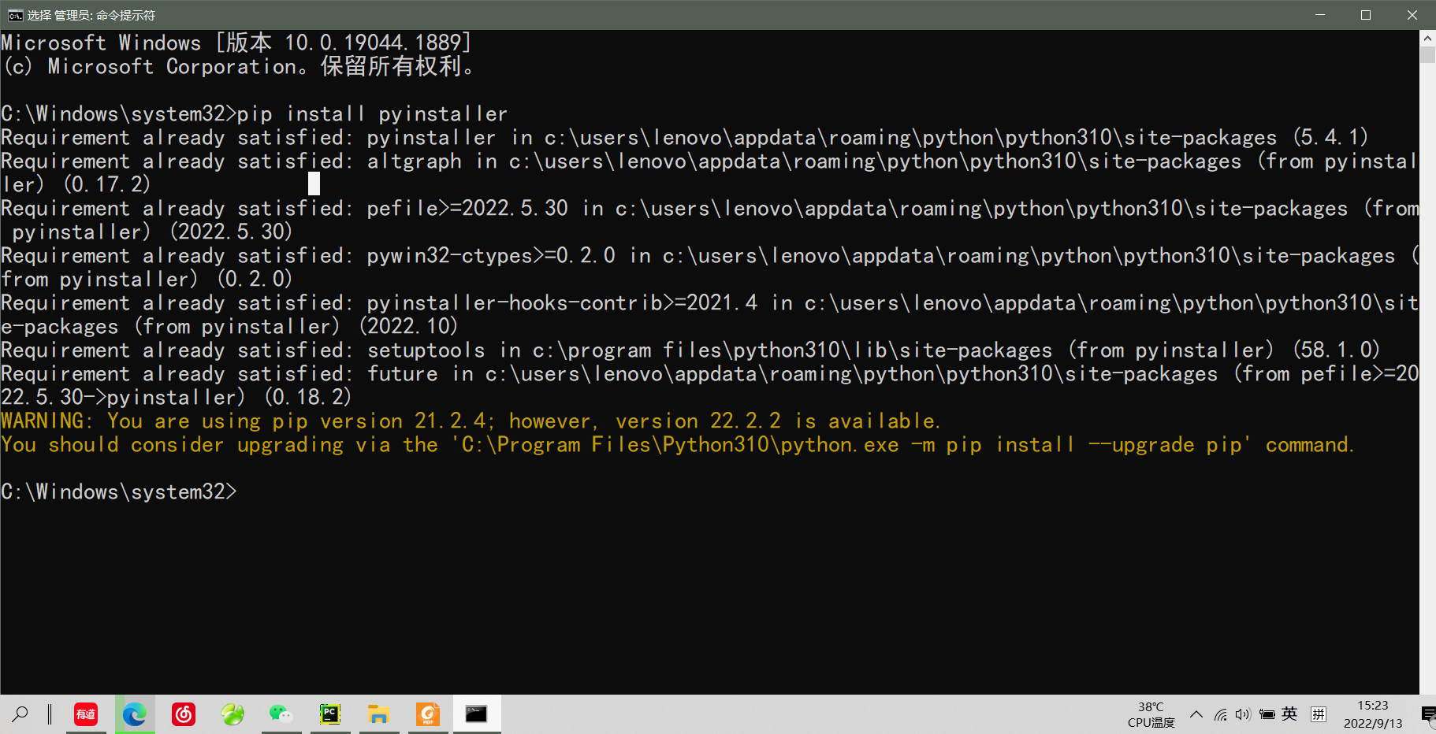View the 38℃ CPU temperature widget
The width and height of the screenshot is (1436, 734).
tap(1151, 714)
